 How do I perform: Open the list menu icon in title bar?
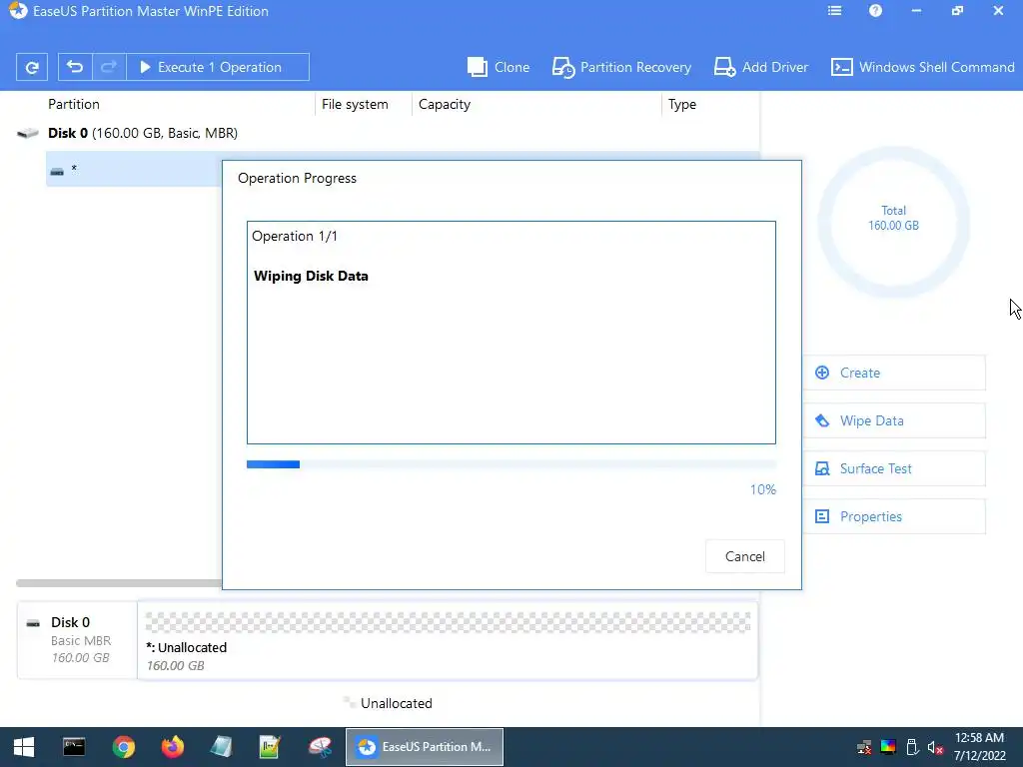[x=834, y=11]
